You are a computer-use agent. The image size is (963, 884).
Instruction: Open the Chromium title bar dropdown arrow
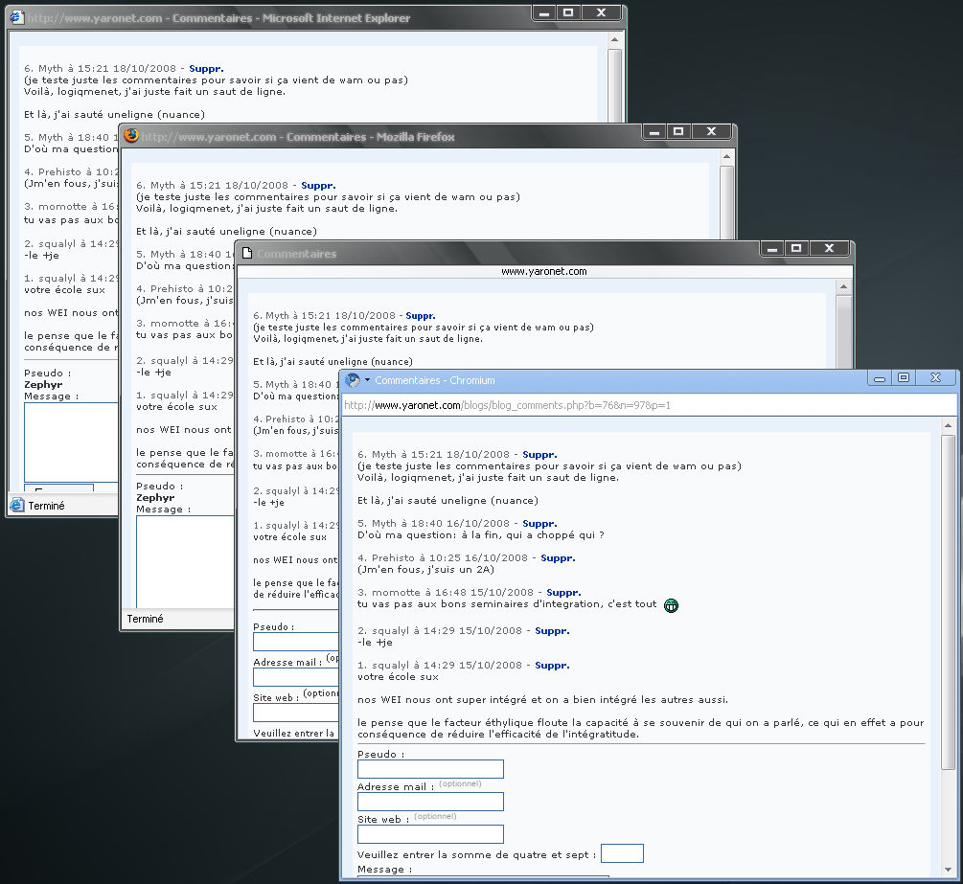(367, 380)
